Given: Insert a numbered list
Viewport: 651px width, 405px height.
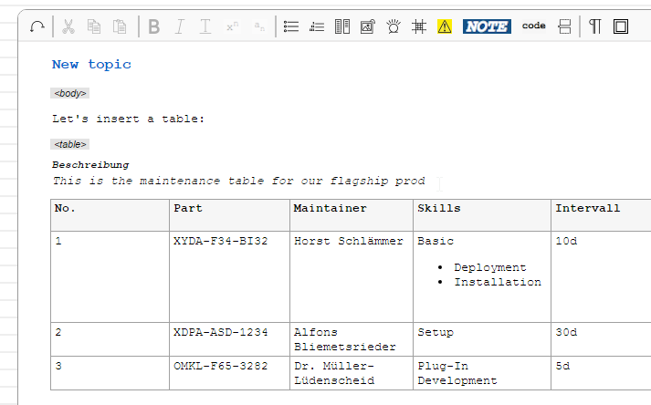Looking at the screenshot, I should [x=317, y=26].
